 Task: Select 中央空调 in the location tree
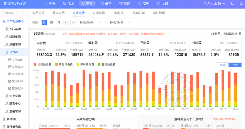15,96
